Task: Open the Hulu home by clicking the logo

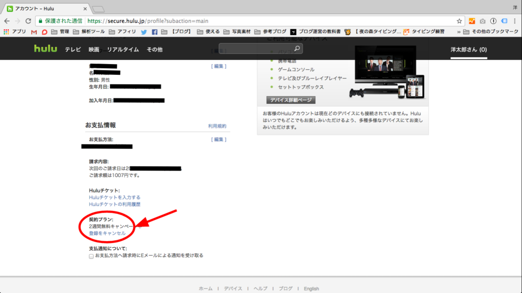Action: click(45, 49)
